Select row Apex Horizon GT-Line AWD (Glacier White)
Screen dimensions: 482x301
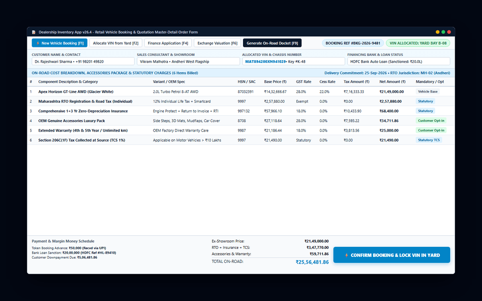coord(241,92)
